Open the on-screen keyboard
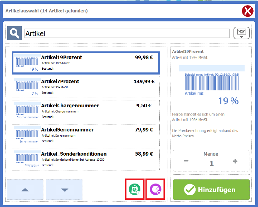 (241, 33)
